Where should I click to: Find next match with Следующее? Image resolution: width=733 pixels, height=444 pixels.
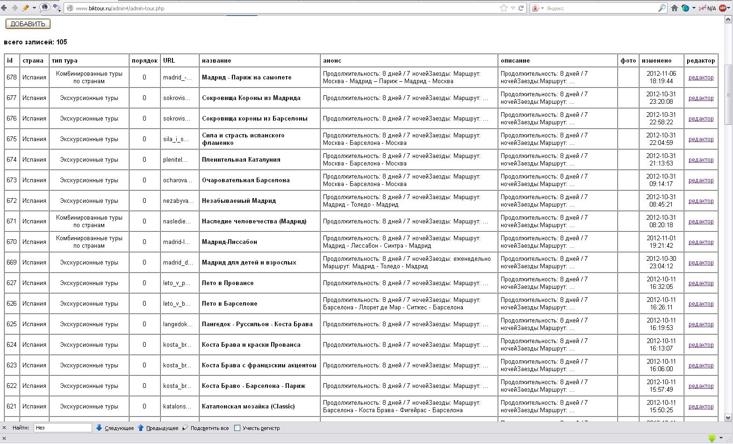coord(115,428)
